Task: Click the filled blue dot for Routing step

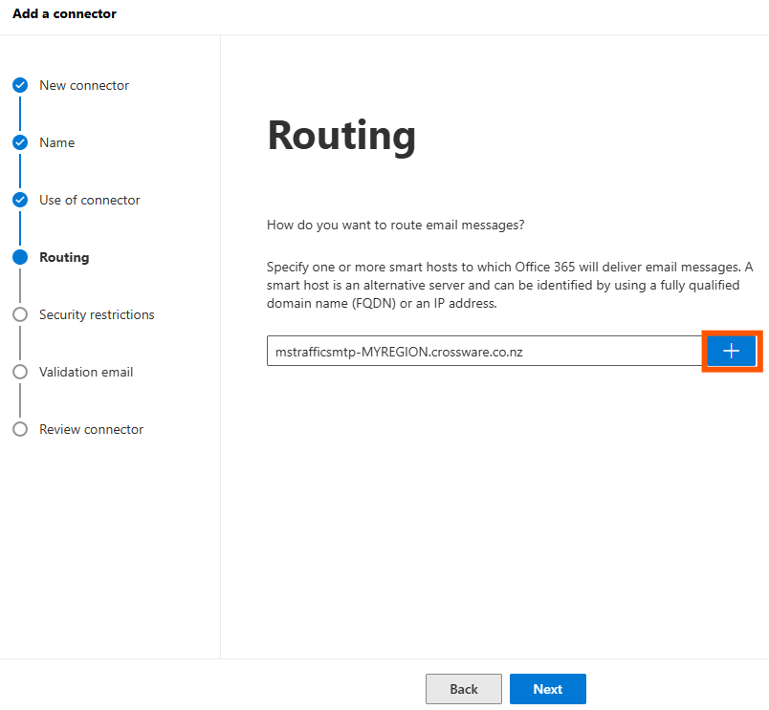Action: 20,257
